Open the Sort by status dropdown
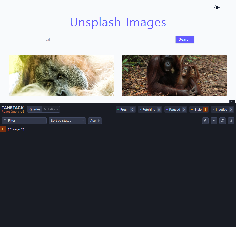 pos(67,121)
